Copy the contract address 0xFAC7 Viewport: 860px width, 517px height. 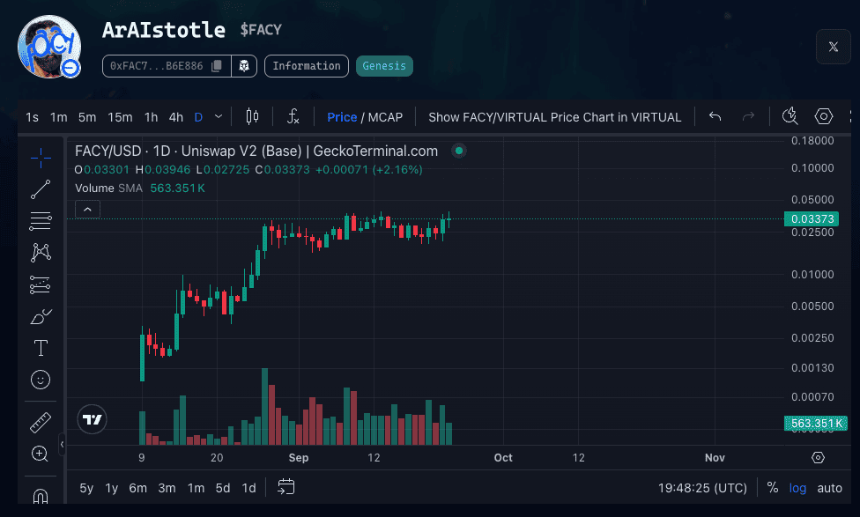pos(217,66)
